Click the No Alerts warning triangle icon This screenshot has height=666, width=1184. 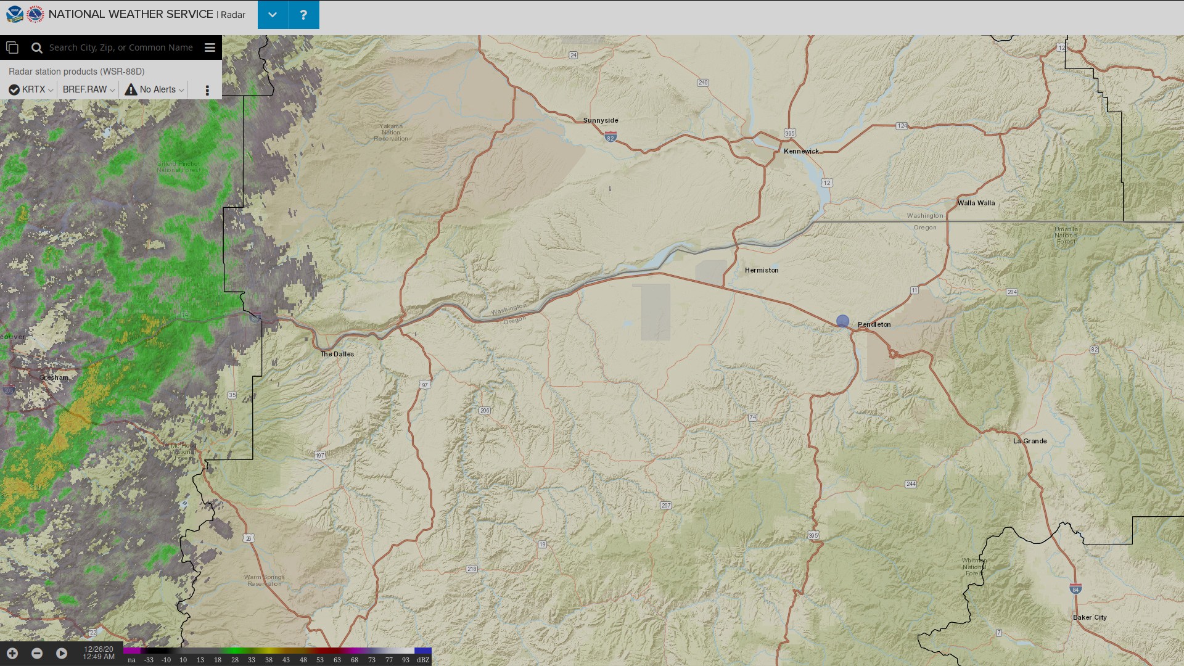pos(131,89)
